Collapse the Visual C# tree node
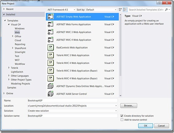This screenshot has height=133, width=174. pos(9,24)
